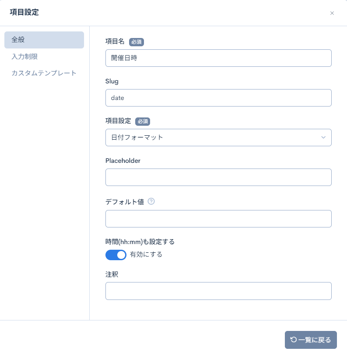347x358 pixels.
Task: Close the 項目設定 dialog with the X
Action: coord(332,13)
